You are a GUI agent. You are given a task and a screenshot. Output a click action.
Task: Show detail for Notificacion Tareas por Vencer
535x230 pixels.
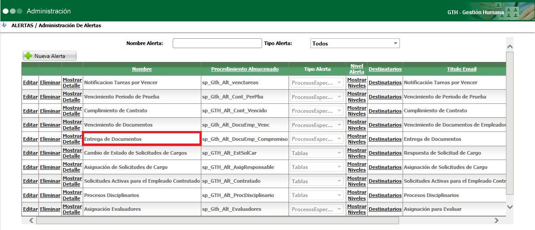(x=72, y=82)
